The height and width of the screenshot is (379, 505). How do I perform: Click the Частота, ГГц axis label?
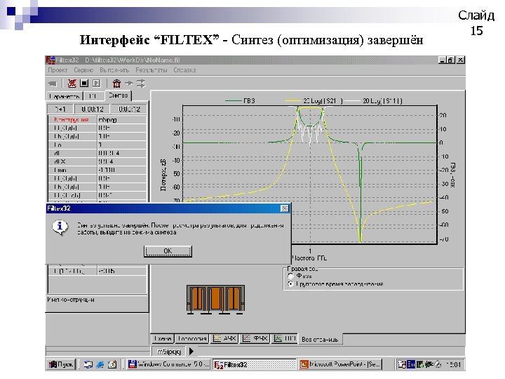[309, 258]
